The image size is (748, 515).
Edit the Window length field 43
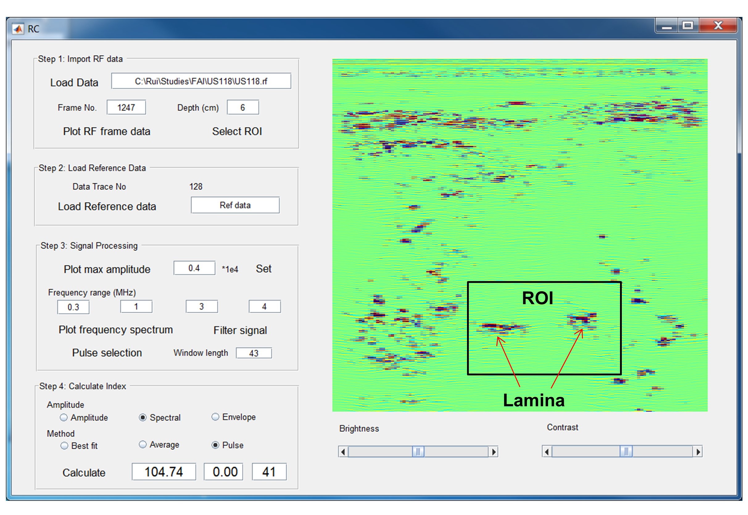tap(254, 353)
